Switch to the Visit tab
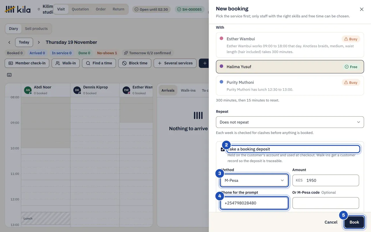The width and height of the screenshot is (371, 232). 61,9
